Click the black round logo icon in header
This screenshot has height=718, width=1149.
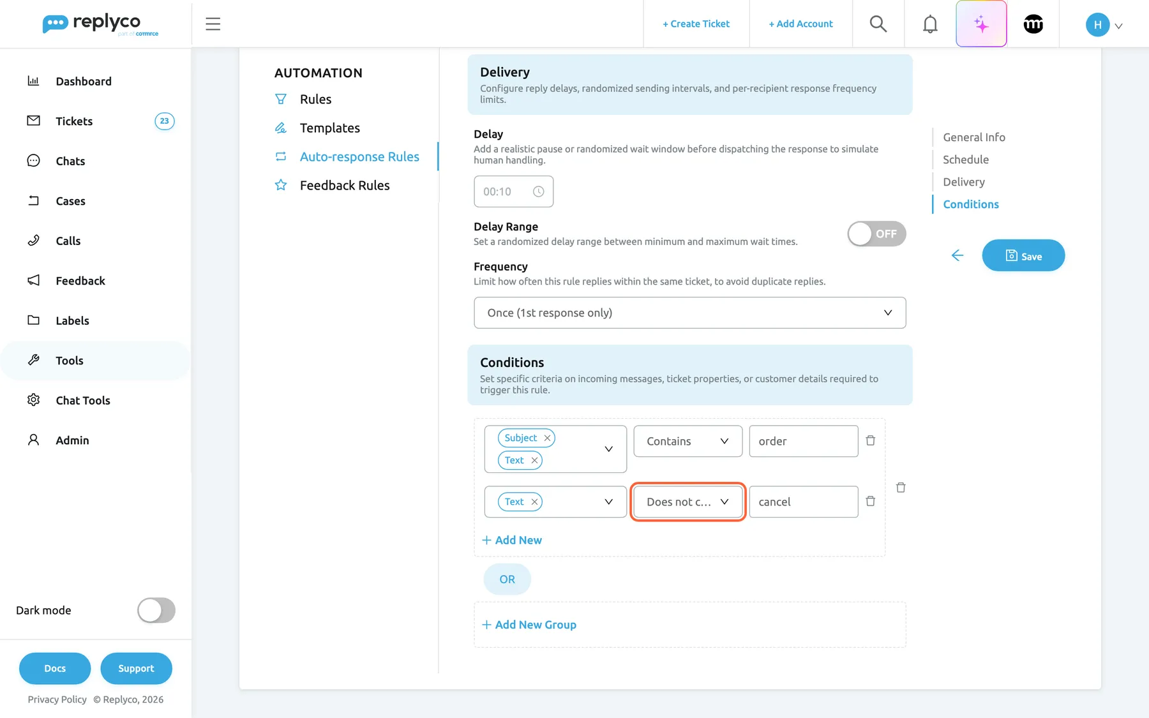click(x=1033, y=24)
